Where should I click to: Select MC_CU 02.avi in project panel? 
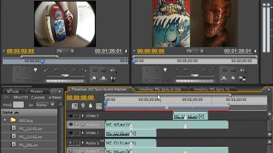click(30, 137)
